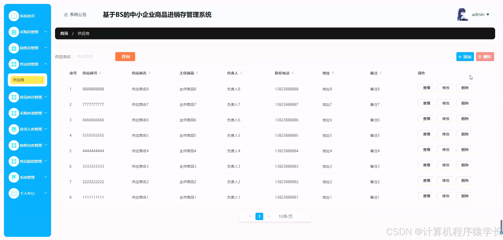Click the 销售员管理 sidebar icon
The width and height of the screenshot is (503, 240).
point(14,48)
